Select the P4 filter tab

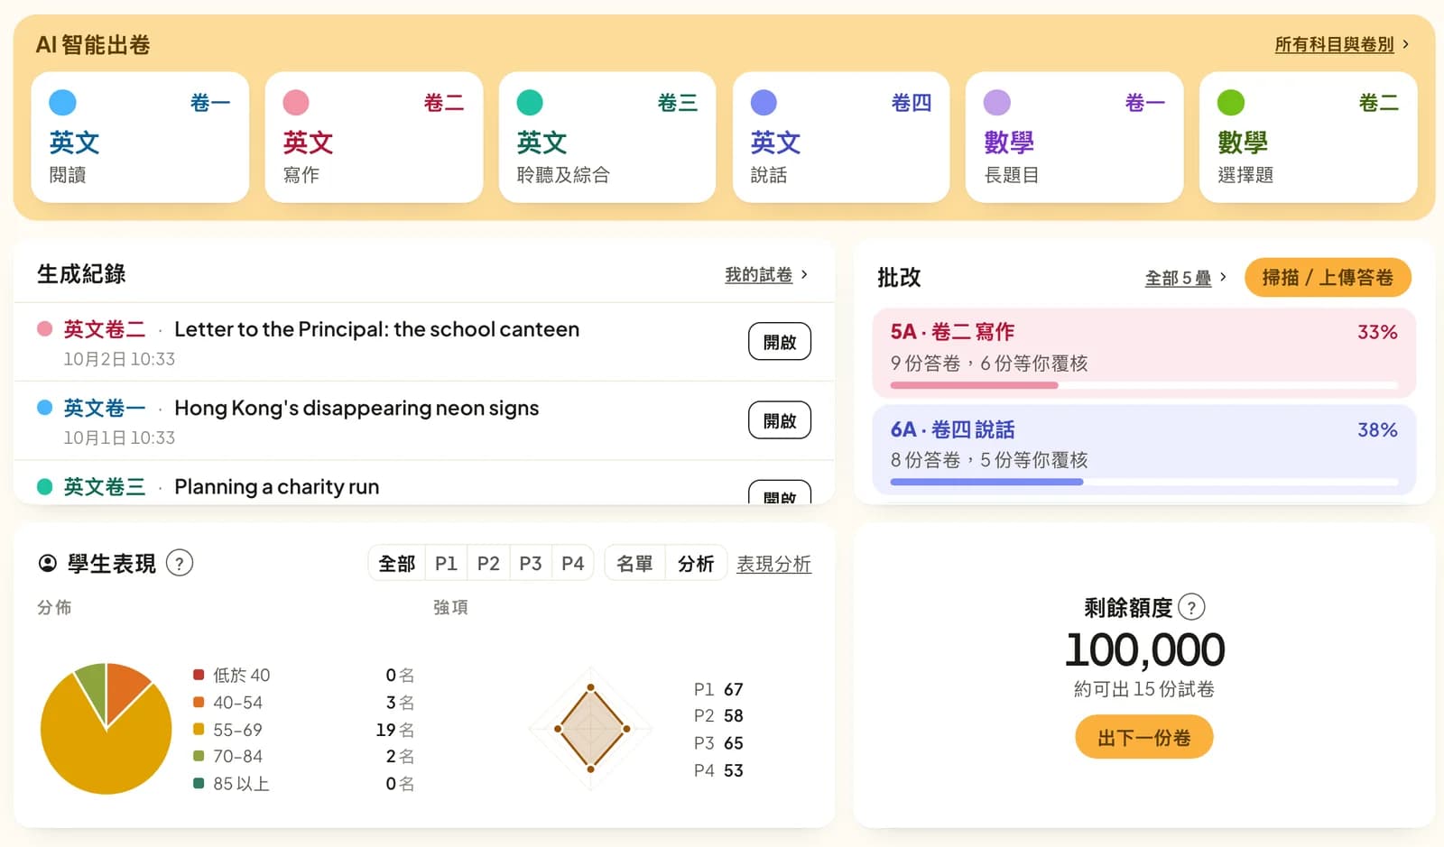(573, 563)
